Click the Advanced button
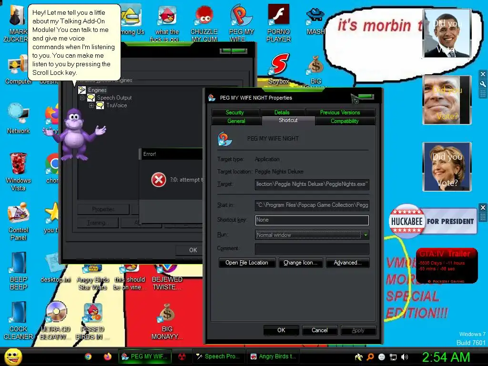Image resolution: width=488 pixels, height=366 pixels. tap(347, 263)
